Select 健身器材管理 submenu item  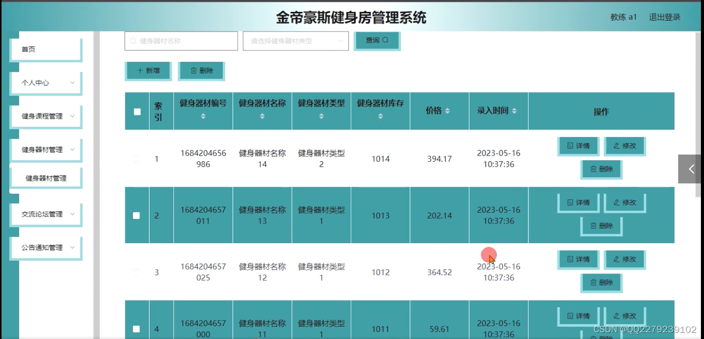tap(45, 178)
